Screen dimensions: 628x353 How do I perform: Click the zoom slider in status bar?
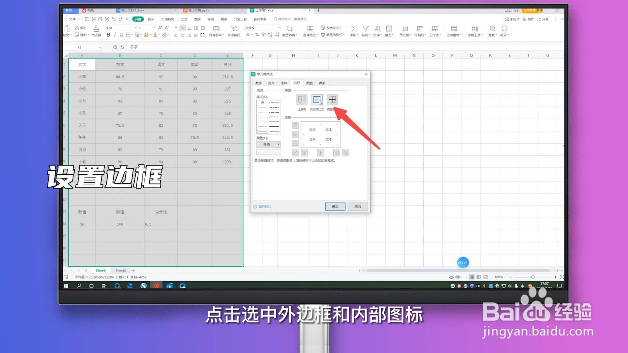point(533,277)
